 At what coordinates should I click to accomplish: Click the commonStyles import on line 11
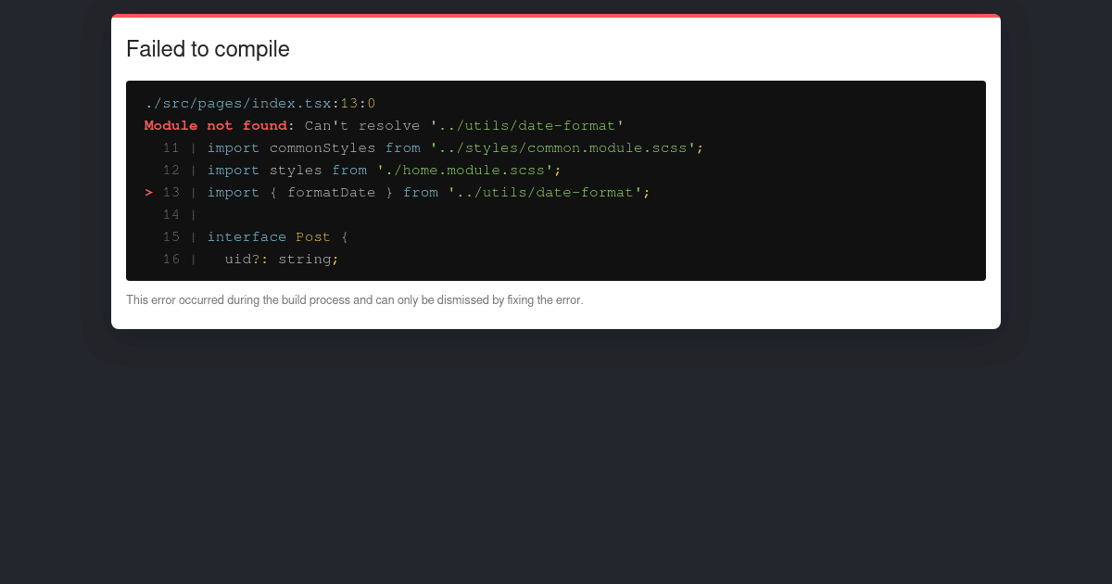coord(322,147)
